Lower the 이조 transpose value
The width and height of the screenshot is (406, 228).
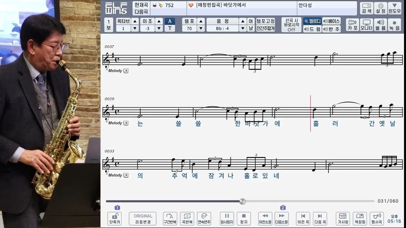[159, 28]
